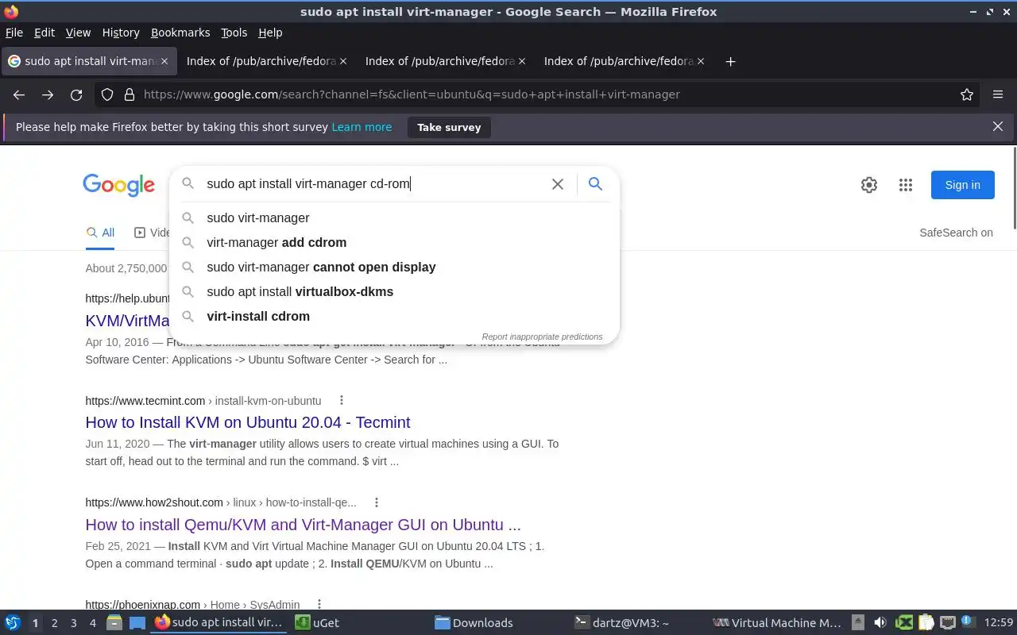Open the Lubuntu start menu icon
Screen dimensions: 1017x635
13,623
